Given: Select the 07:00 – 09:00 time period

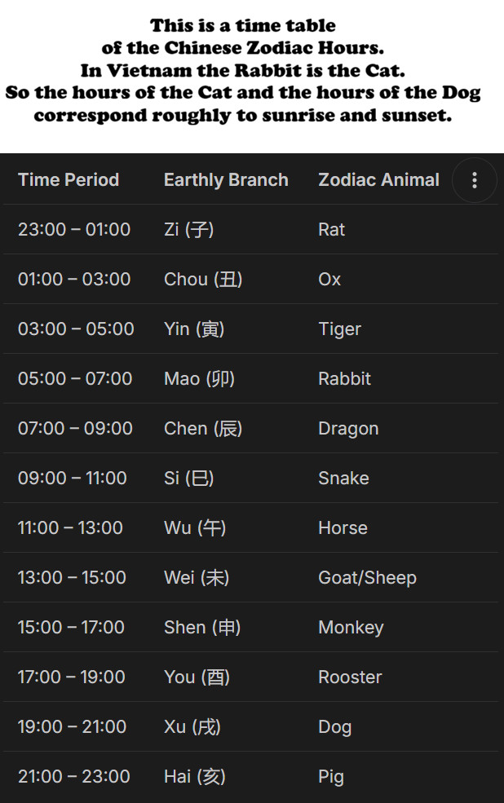Looking at the screenshot, I should tap(75, 429).
